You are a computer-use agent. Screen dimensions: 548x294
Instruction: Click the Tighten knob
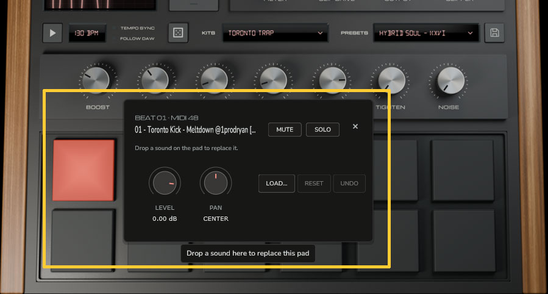pyautogui.click(x=392, y=81)
